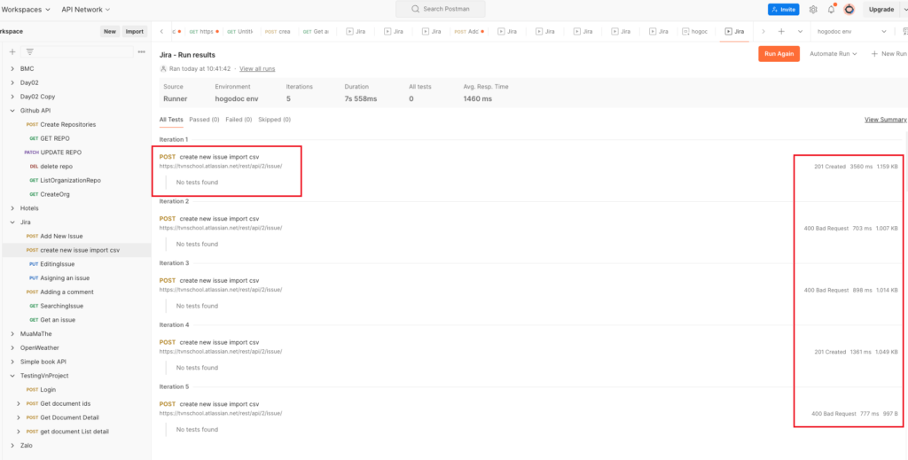This screenshot has height=460, width=908.
Task: Open a new tab with the plus icon
Action: [x=781, y=31]
